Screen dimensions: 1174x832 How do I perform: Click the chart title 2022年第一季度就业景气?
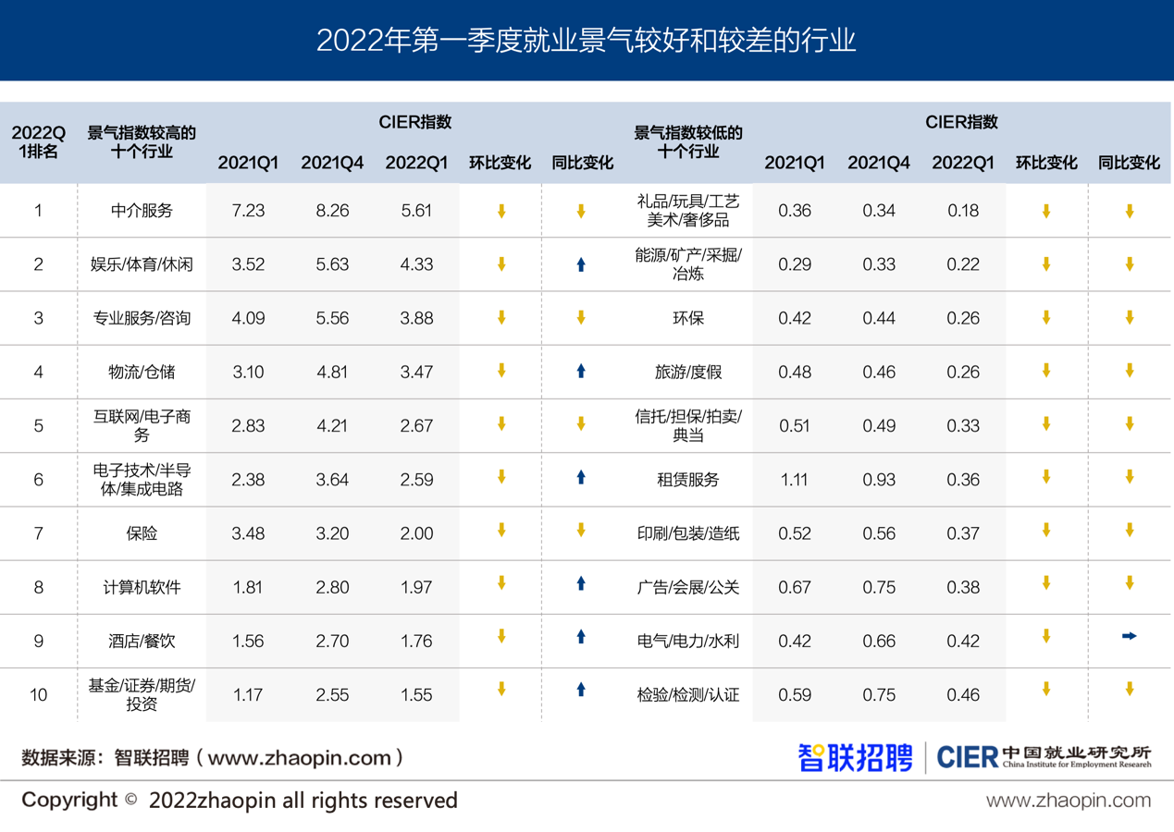coord(587,41)
